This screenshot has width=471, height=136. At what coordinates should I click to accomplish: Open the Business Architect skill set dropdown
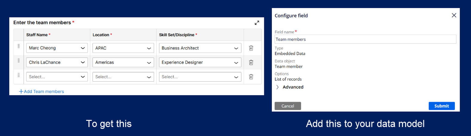tap(200, 48)
